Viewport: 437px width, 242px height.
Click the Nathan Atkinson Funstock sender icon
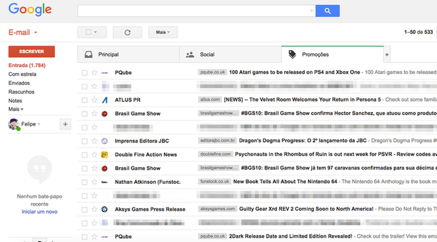(x=104, y=182)
